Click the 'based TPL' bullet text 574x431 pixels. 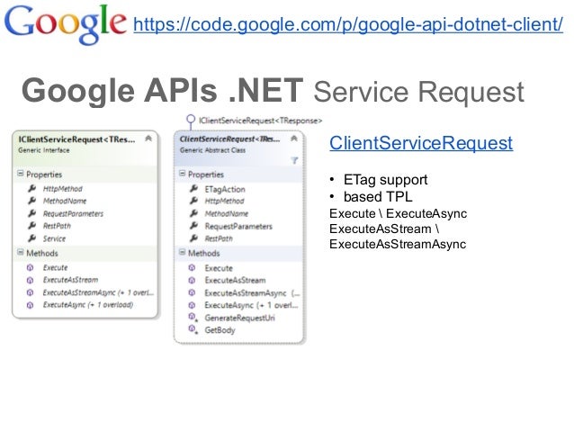(x=378, y=197)
